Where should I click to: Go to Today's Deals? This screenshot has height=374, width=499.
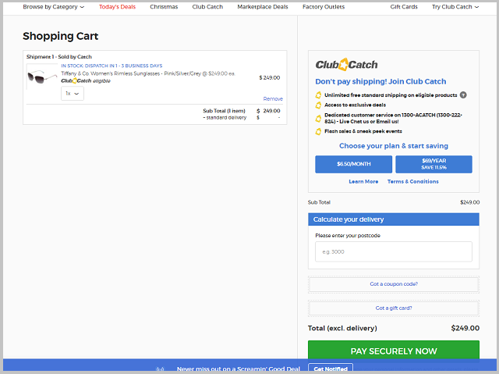(117, 7)
